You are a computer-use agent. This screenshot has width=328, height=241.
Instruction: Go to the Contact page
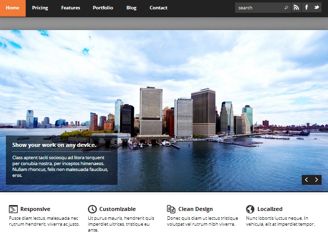159,8
